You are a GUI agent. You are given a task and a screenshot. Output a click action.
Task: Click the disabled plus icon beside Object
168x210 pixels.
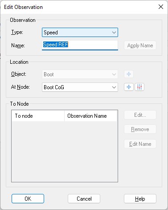(129, 74)
